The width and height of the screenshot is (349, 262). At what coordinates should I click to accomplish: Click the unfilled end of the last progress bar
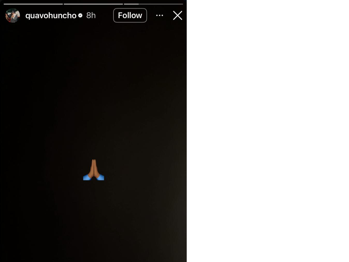(x=172, y=4)
